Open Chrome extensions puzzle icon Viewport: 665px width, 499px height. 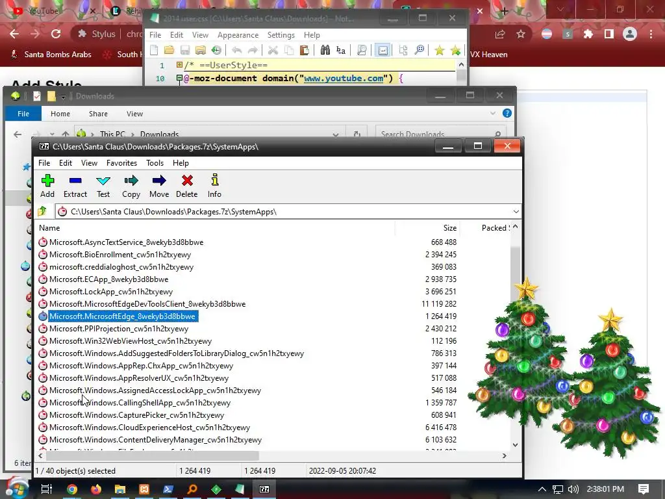point(588,34)
